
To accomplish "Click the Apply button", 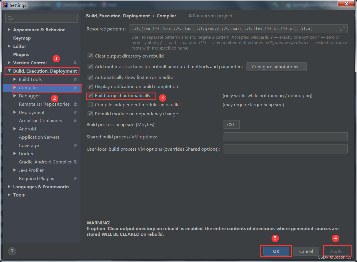I will click(336, 251).
